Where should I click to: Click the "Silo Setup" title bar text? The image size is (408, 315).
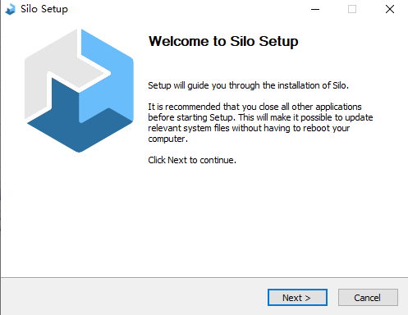[x=44, y=9]
